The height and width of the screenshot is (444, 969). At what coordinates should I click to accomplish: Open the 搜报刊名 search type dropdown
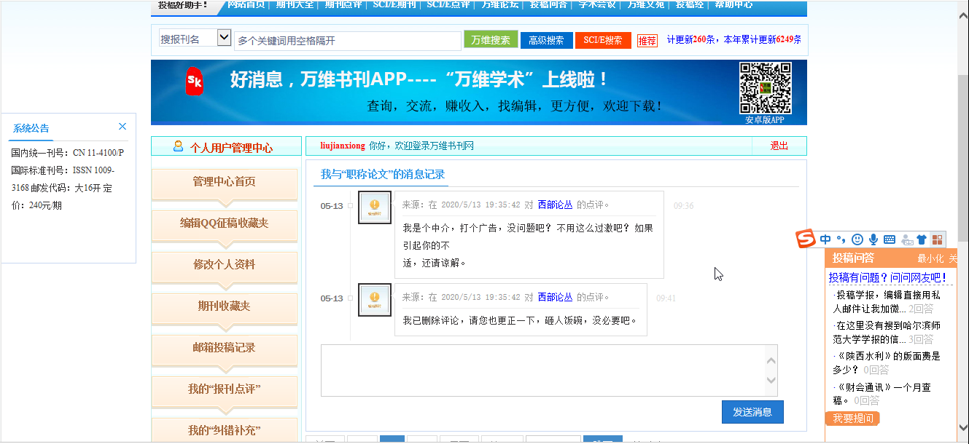(x=195, y=38)
